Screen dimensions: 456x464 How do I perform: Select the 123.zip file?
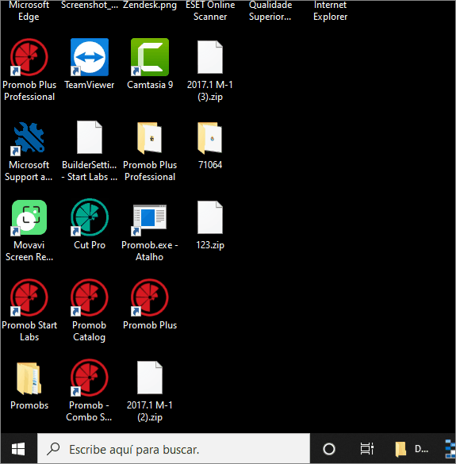(x=210, y=217)
